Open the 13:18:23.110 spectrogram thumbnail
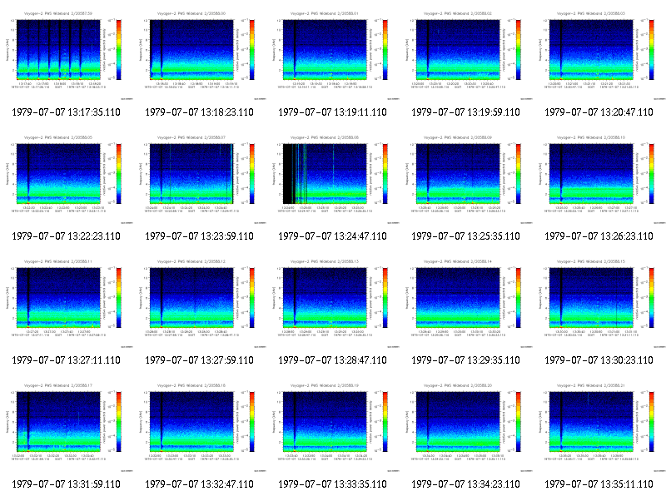The image size is (666, 496). 200,55
